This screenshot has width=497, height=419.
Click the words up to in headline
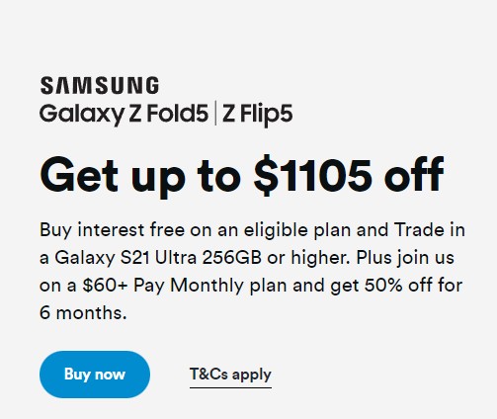click(x=186, y=177)
